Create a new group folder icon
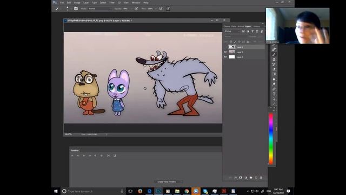The height and width of the screenshot is (195, 346). (251, 178)
